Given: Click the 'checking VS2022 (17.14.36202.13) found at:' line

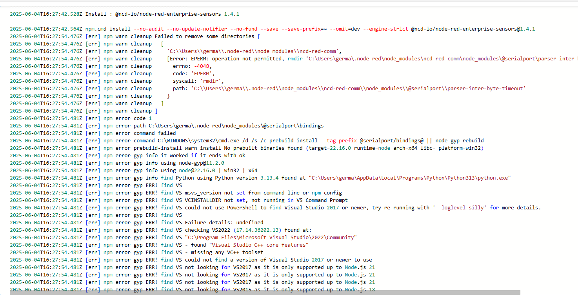Looking at the screenshot, I should 248,230.
